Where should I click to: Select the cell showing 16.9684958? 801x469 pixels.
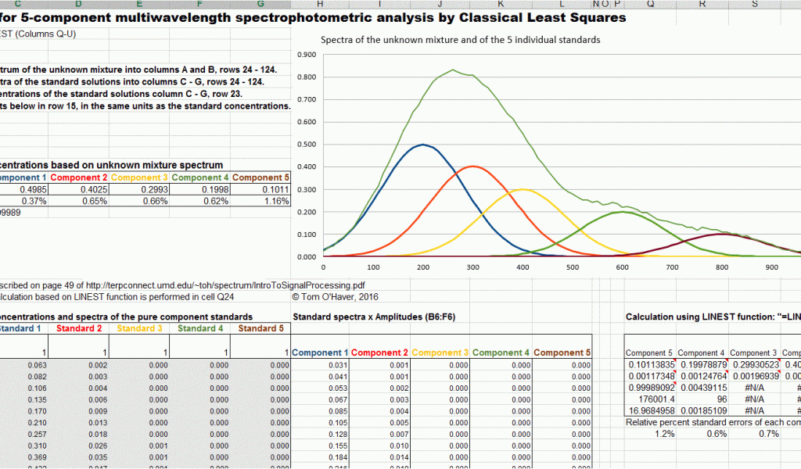click(650, 409)
